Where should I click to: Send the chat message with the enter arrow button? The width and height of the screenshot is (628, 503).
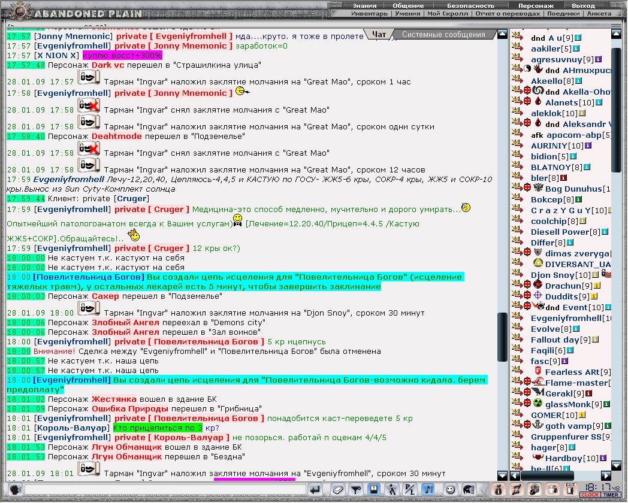315,489
